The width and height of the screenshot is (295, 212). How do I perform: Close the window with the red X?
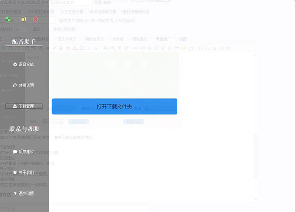[36, 19]
